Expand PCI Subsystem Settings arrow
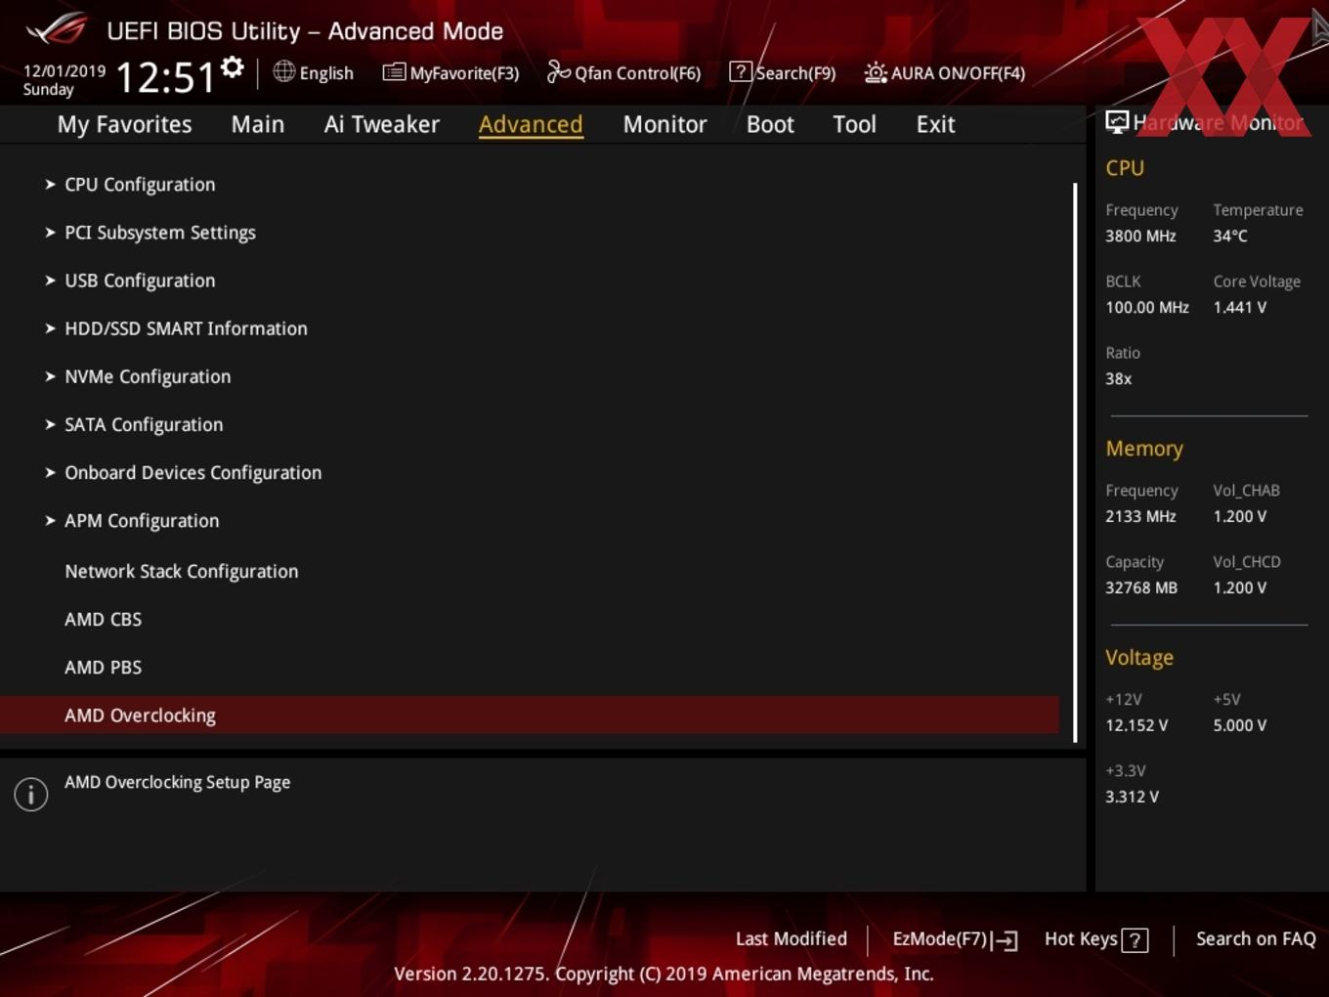 [50, 232]
